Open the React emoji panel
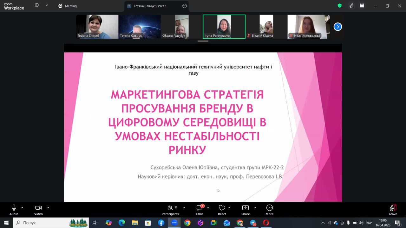 pyautogui.click(x=222, y=210)
